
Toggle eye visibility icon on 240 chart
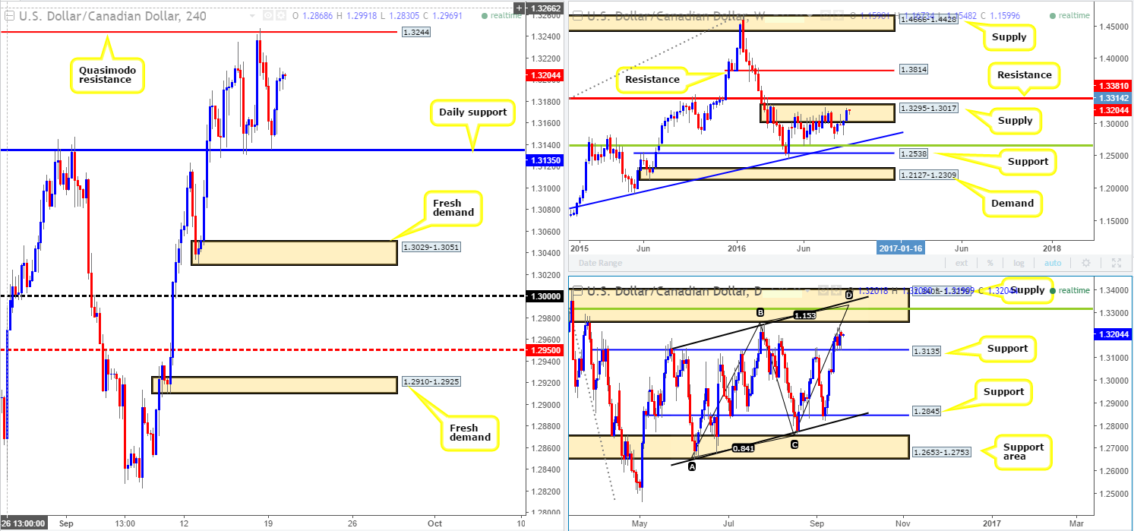(268, 15)
